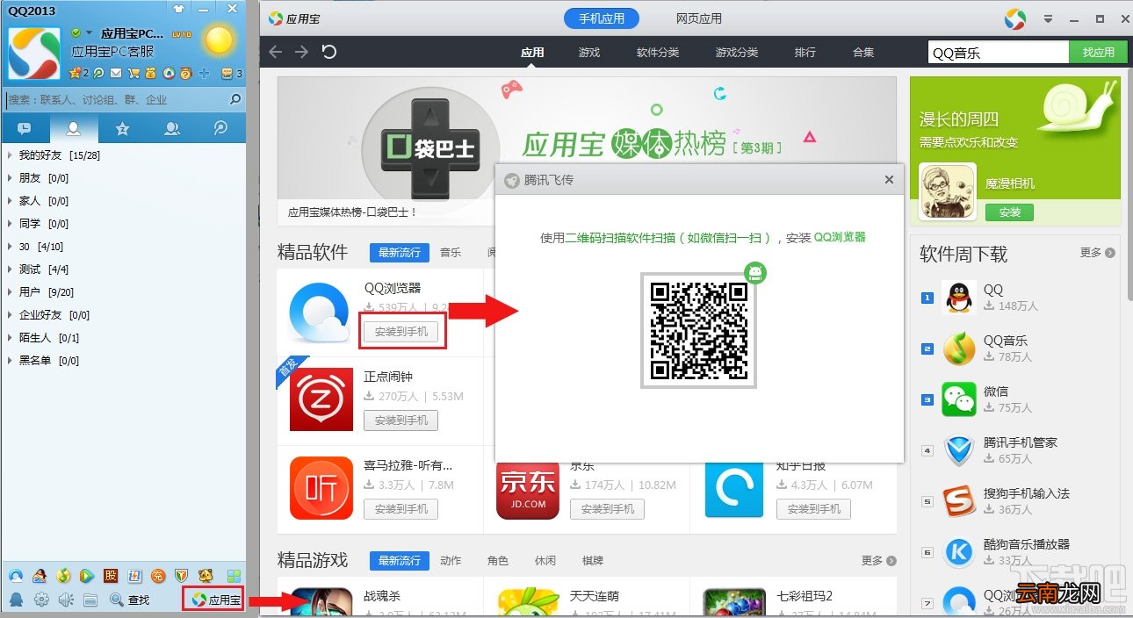Viewport: 1133px width, 618px height.
Task: Open the QQ Game penguin icon
Action: [40, 576]
